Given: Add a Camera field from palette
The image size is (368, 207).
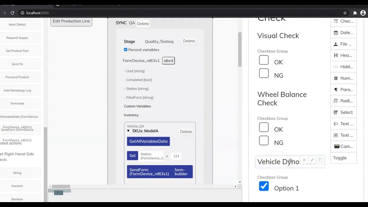Looking at the screenshot, I should click(x=344, y=146).
